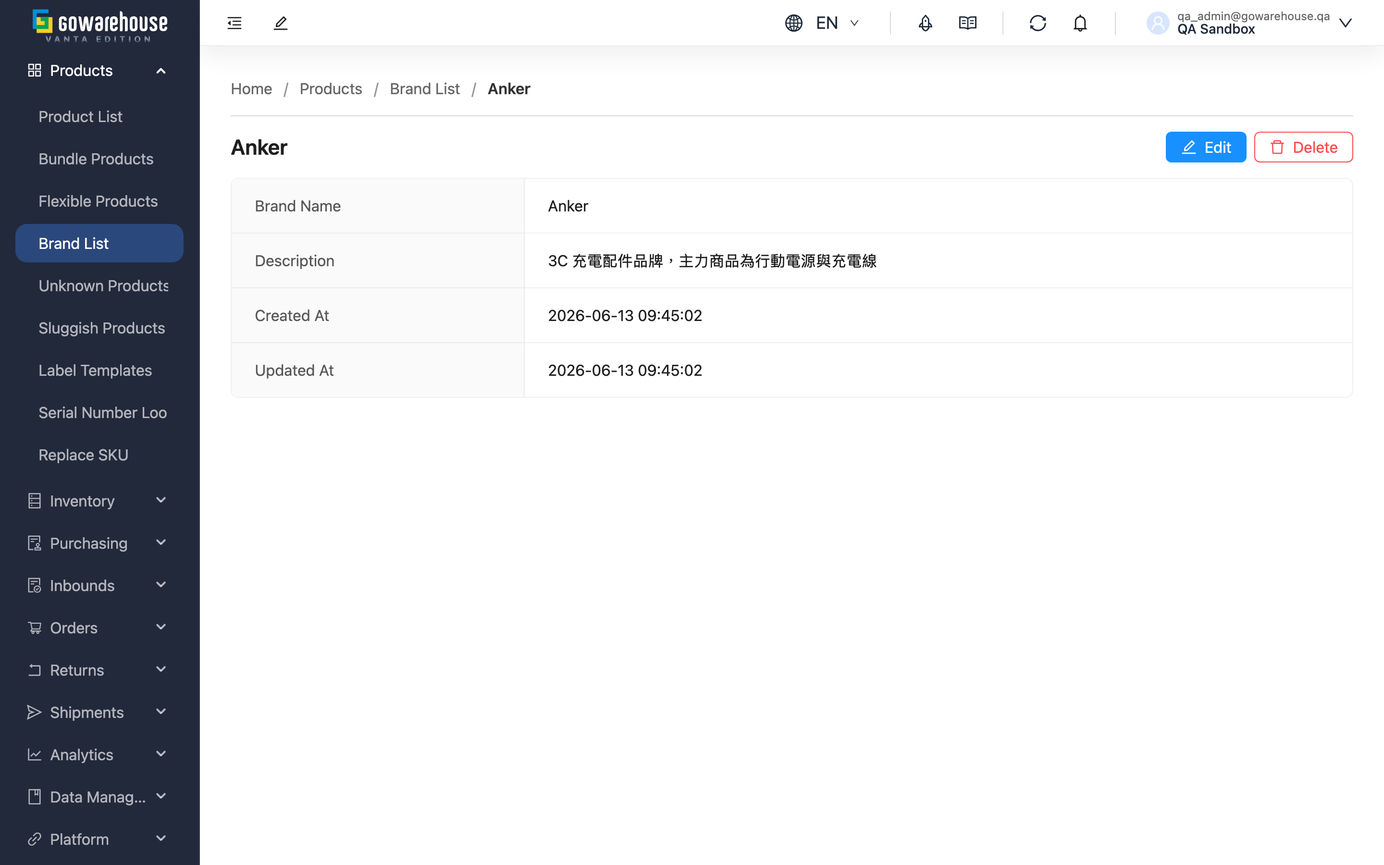Open the book documentation icon

coord(968,23)
